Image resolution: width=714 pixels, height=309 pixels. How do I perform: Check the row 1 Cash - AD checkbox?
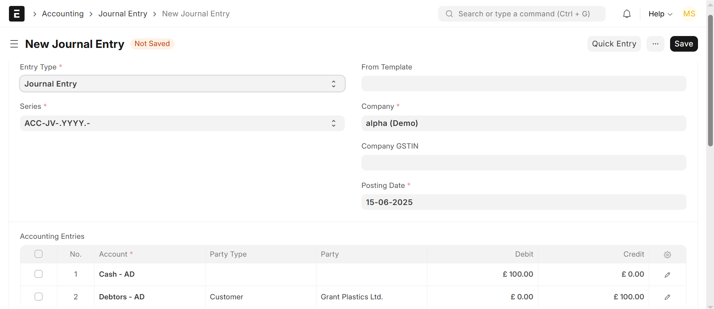38,274
